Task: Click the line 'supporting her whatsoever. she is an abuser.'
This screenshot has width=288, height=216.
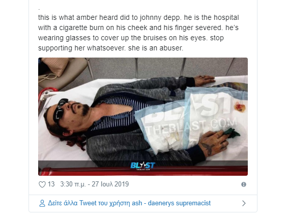Action: click(110, 48)
